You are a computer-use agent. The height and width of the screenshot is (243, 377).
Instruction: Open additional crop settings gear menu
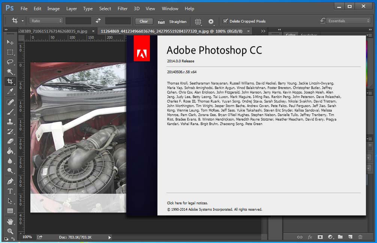[x=211, y=21]
